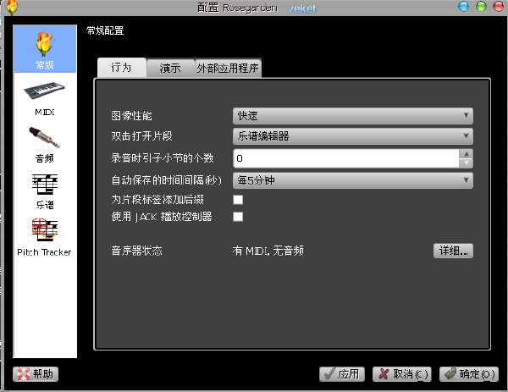Screen dimensions: 508x392
Task: Click the 帮助 help button
Action: click(36, 374)
